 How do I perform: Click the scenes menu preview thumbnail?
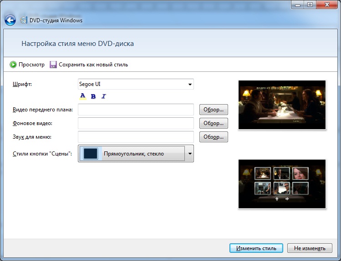pyautogui.click(x=282, y=184)
